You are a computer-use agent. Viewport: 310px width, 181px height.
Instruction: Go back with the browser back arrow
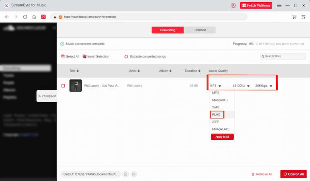(x=7, y=17)
